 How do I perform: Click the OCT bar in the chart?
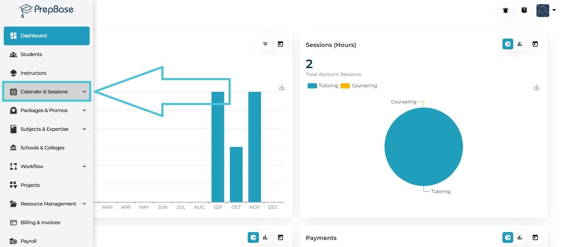(x=236, y=174)
